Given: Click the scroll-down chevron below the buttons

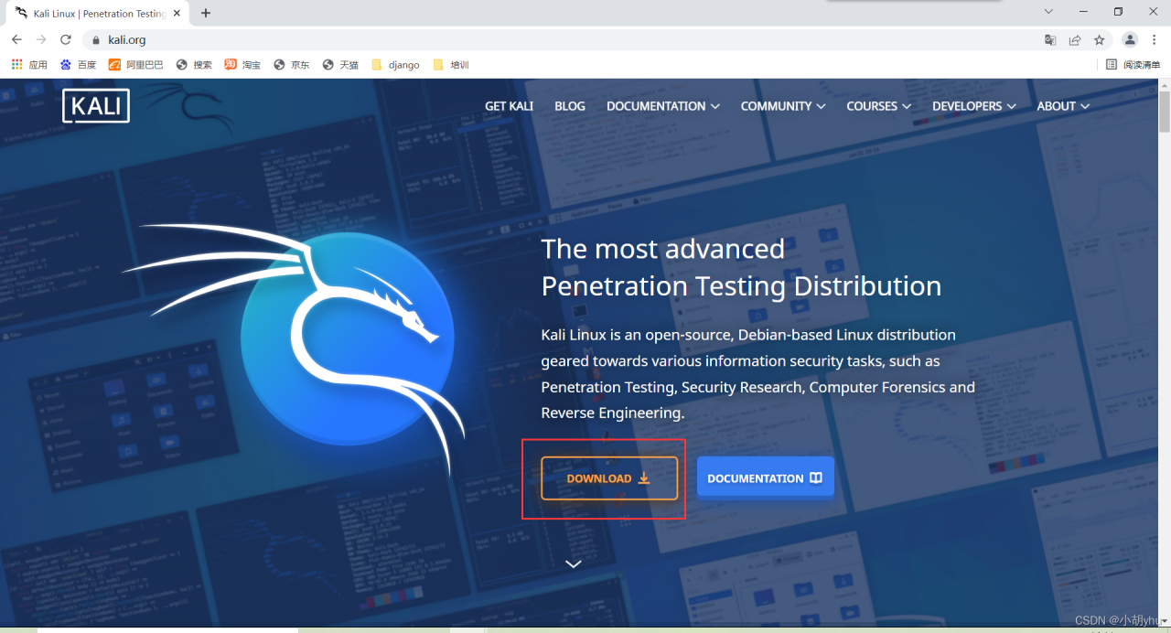Looking at the screenshot, I should [574, 563].
